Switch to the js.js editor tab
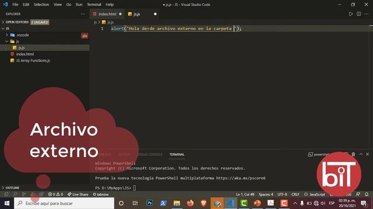 point(142,14)
